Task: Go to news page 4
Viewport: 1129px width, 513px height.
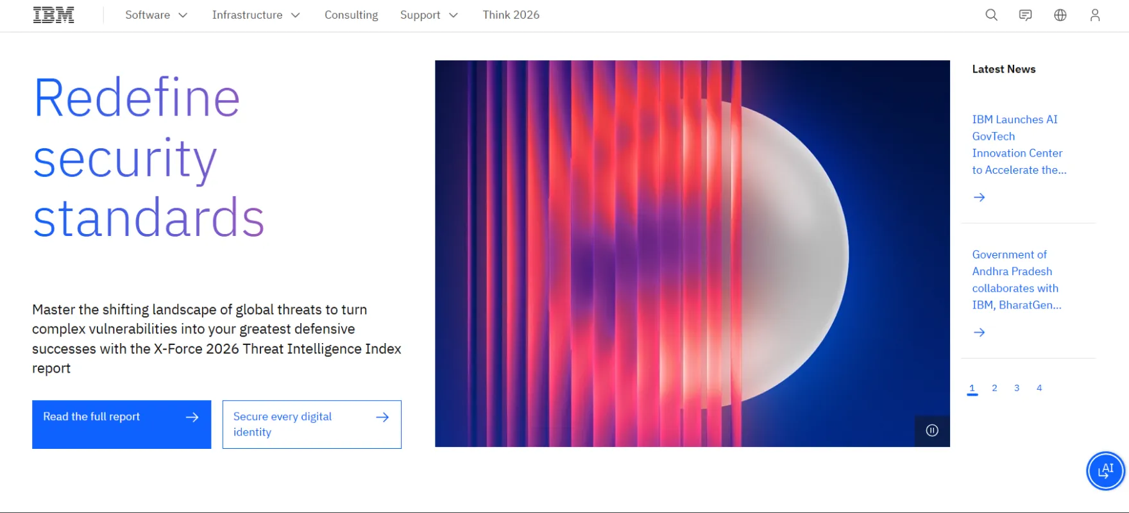Action: (x=1039, y=389)
